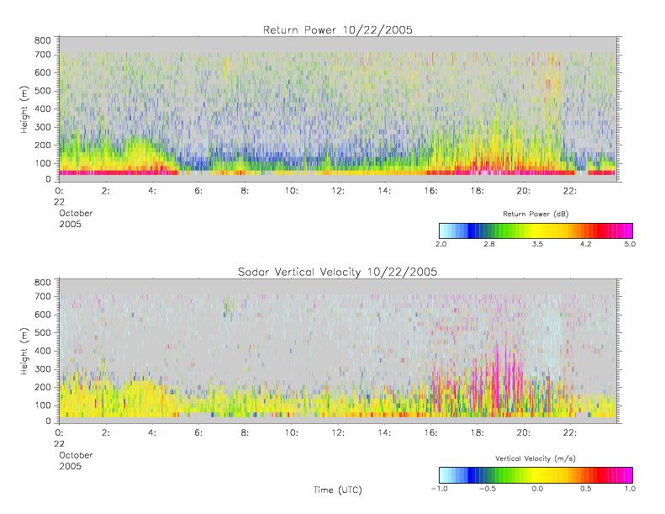
Task: Click the 0 height tick on Vertical Velocity plot
Action: tap(49, 421)
